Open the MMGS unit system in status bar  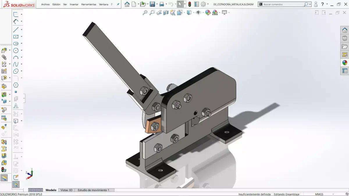[x=319, y=194]
